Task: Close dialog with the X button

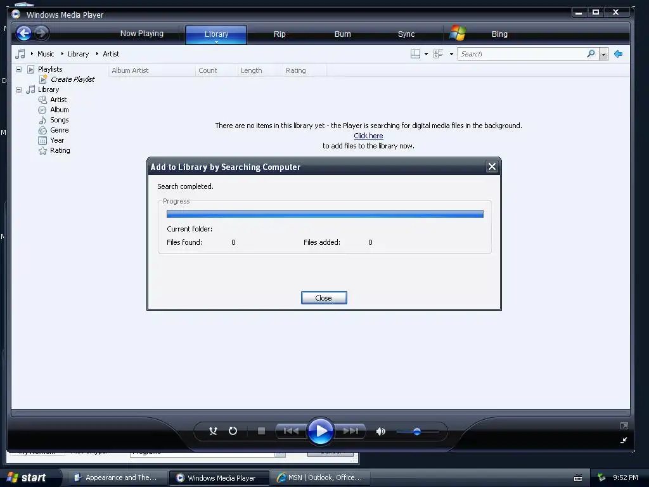Action: [x=492, y=167]
